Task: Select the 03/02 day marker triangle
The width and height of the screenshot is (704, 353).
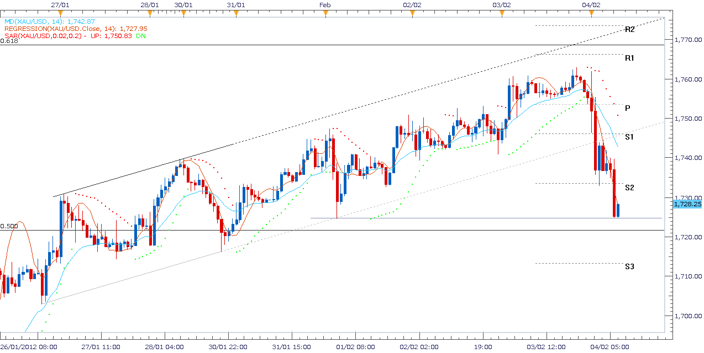Action: tap(502, 14)
